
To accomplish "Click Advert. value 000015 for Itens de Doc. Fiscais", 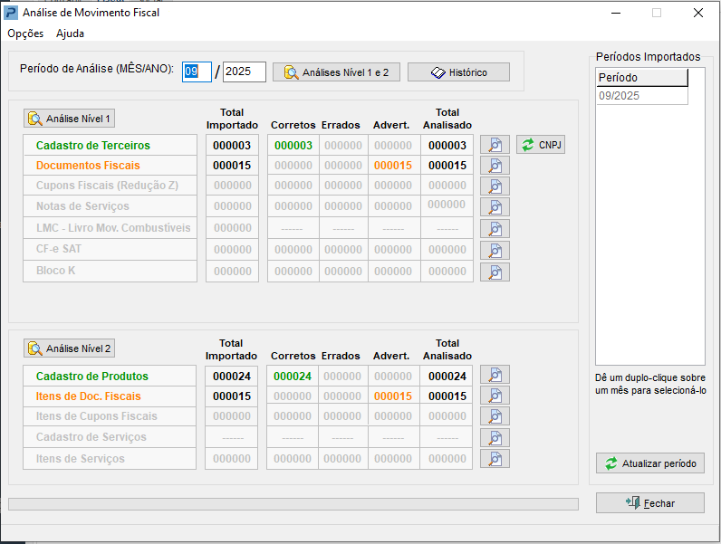I will tap(393, 396).
